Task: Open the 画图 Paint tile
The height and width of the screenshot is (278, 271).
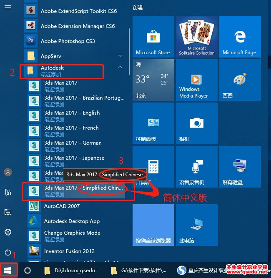Action: pyautogui.click(x=240, y=80)
